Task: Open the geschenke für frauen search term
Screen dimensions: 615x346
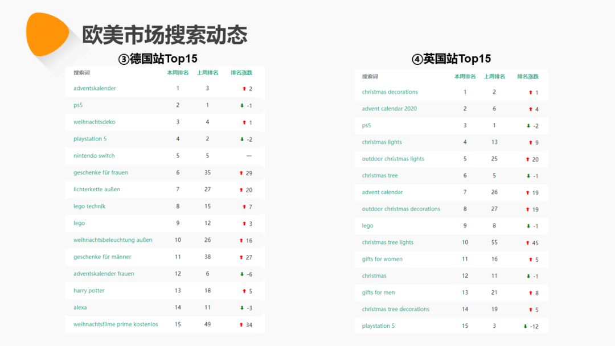Action: [100, 172]
